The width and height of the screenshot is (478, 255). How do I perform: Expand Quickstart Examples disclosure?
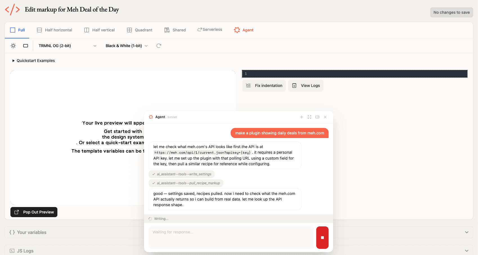click(x=33, y=61)
